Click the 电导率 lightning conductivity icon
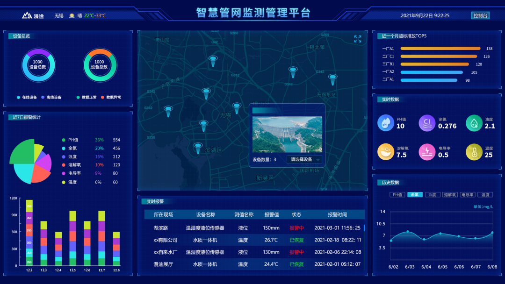The height and width of the screenshot is (284, 505). pos(427,152)
